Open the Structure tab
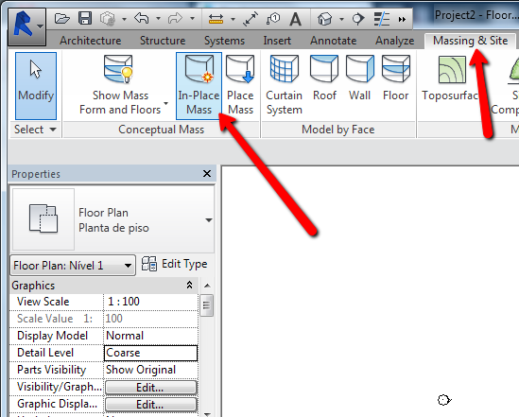Screen dimensions: 519x417 (163, 41)
